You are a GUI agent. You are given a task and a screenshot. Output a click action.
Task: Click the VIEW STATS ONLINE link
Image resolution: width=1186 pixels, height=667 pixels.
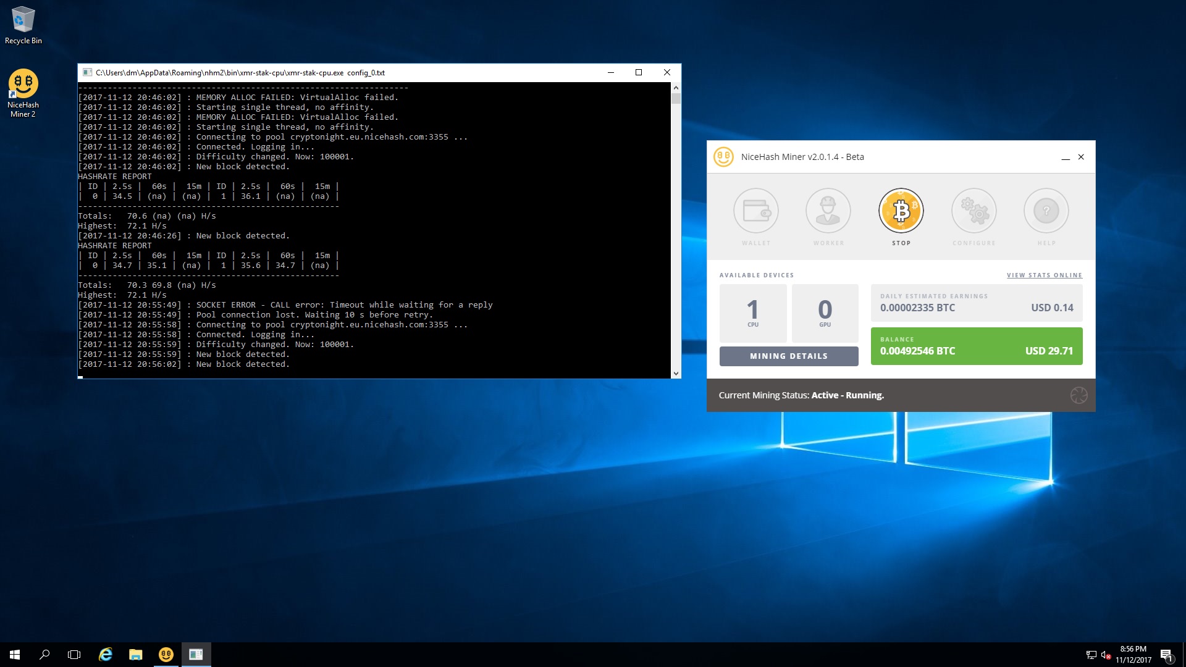[x=1045, y=274]
